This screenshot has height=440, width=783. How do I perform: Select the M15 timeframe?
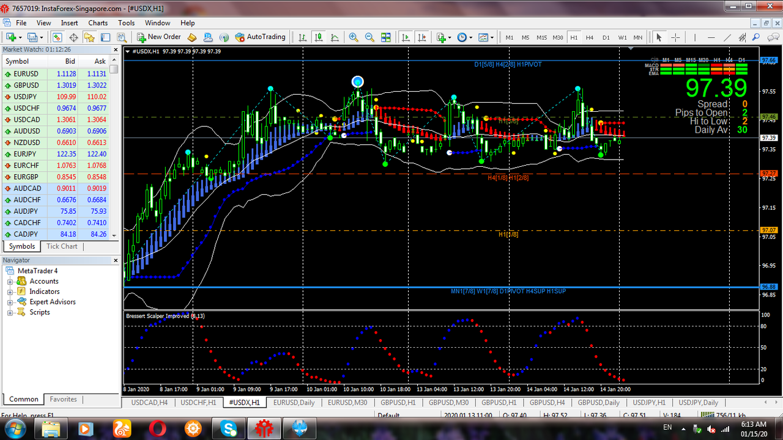pos(542,38)
